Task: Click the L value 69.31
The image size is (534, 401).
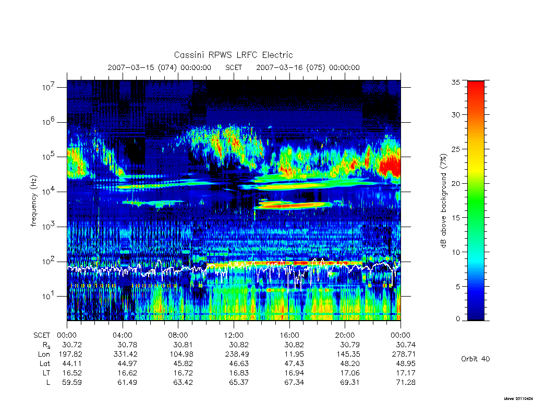Action: [x=350, y=382]
